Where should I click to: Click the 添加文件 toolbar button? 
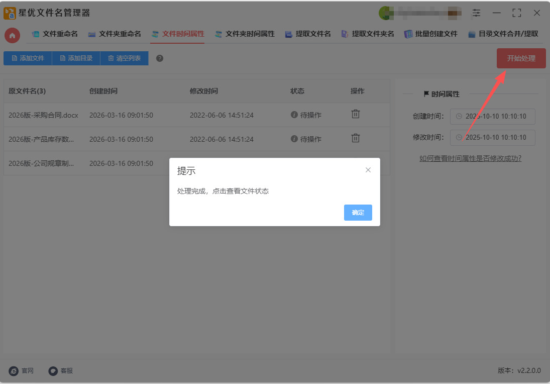tap(28, 58)
